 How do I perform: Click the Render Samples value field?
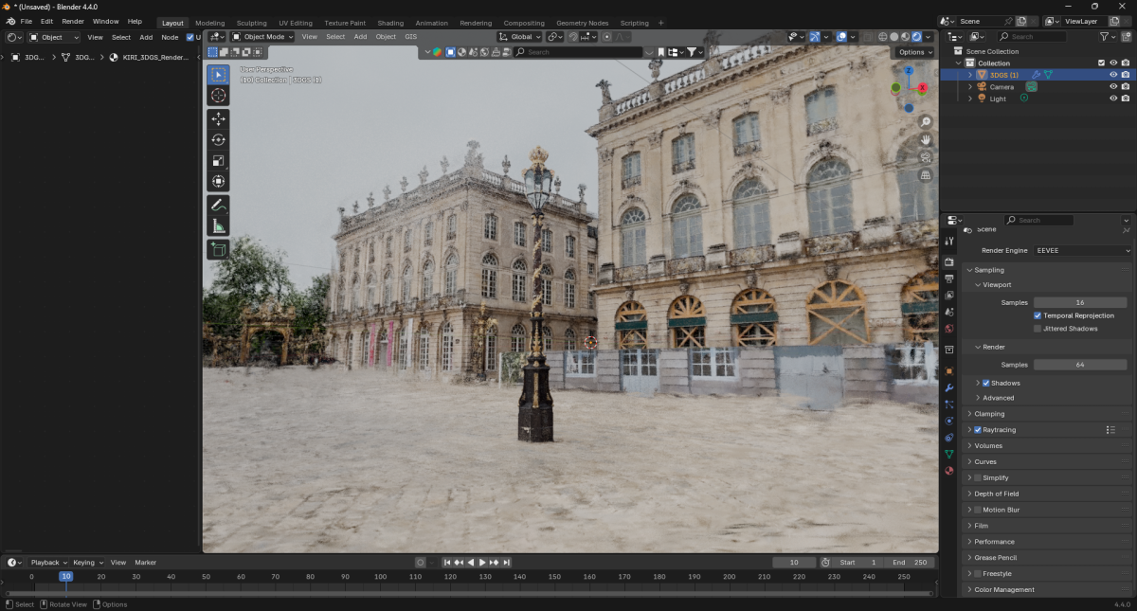click(x=1079, y=365)
